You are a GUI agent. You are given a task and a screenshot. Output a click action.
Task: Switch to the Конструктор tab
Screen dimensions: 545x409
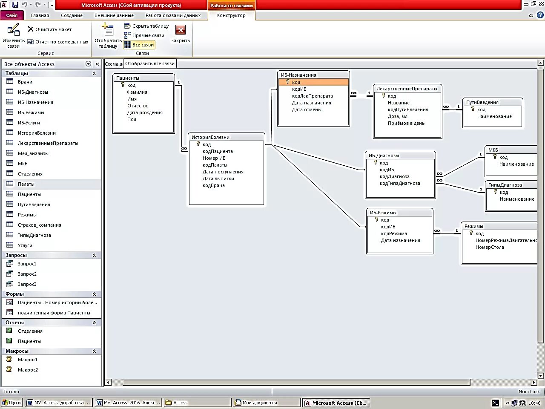click(231, 15)
